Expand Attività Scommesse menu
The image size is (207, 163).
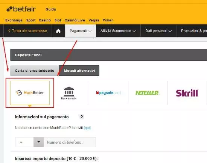118,31
